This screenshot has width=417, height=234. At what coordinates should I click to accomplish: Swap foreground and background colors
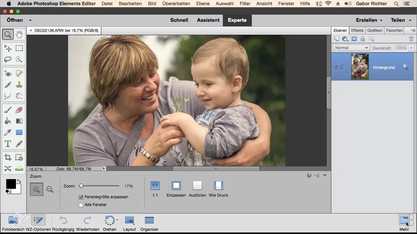point(19,181)
